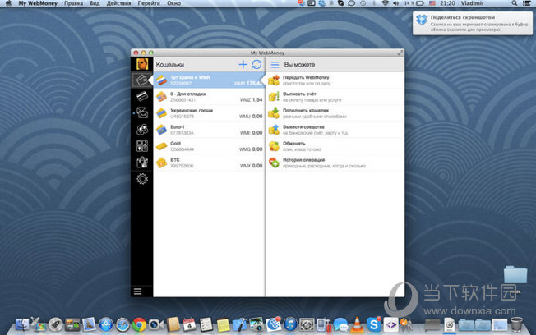Screen dimensions: 536x335
Task: Toggle the window fullscreen arrows icon
Action: tap(400, 53)
